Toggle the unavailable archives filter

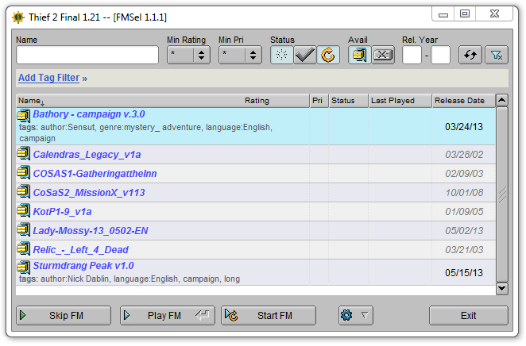[x=383, y=55]
